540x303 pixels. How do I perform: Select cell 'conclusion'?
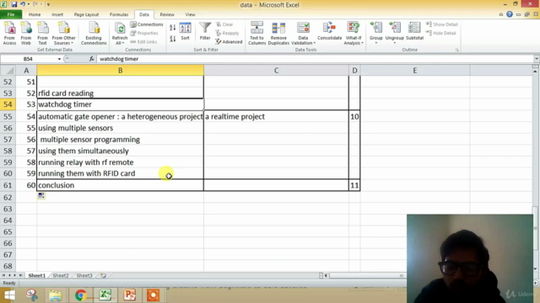pos(120,185)
